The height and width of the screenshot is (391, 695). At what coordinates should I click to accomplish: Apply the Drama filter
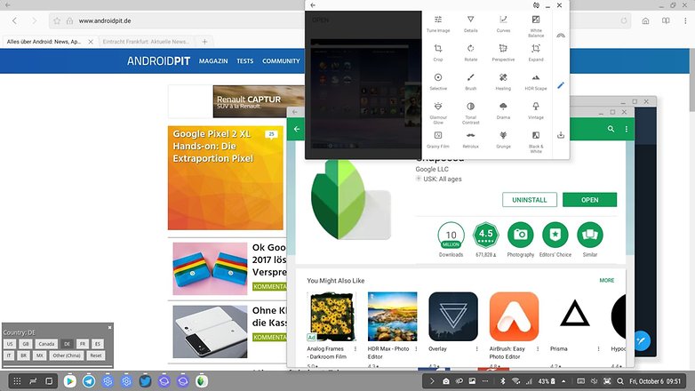point(503,111)
